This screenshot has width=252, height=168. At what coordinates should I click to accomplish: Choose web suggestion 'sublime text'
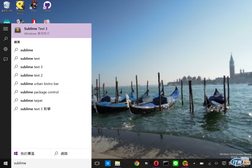click(x=51, y=59)
